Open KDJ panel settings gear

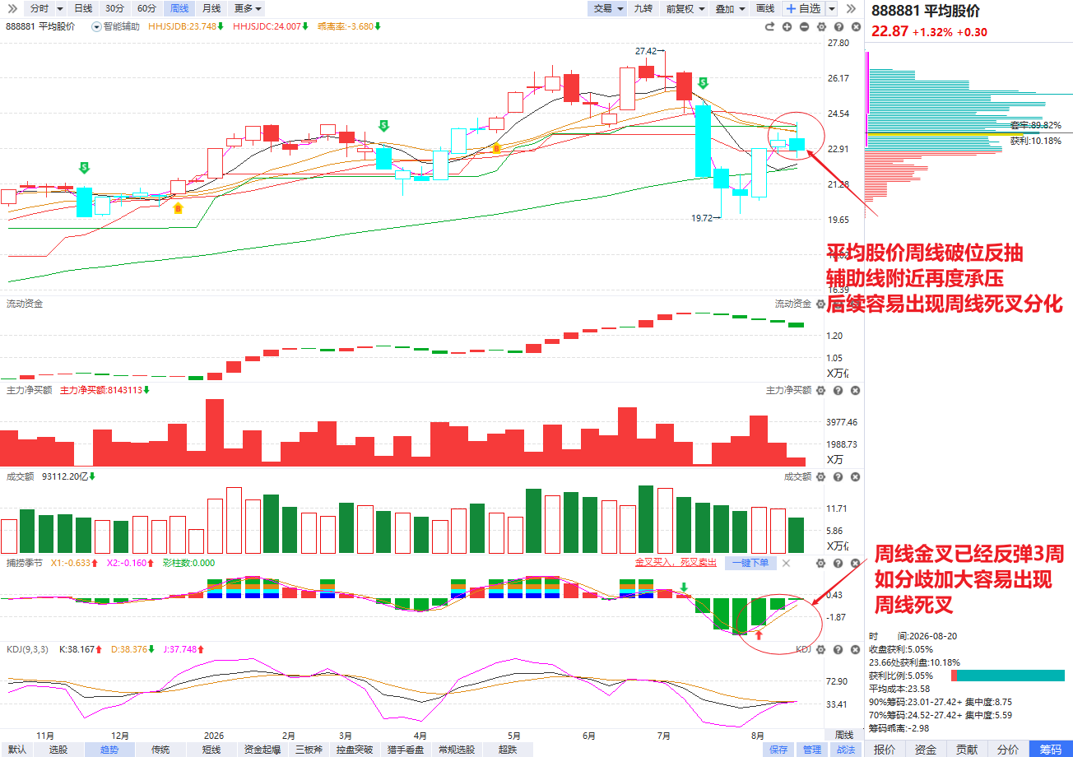[820, 649]
